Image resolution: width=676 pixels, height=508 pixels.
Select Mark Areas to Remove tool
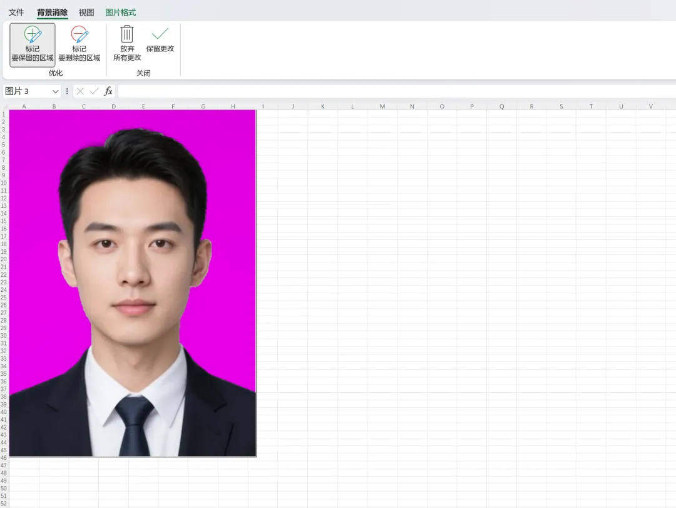79,44
